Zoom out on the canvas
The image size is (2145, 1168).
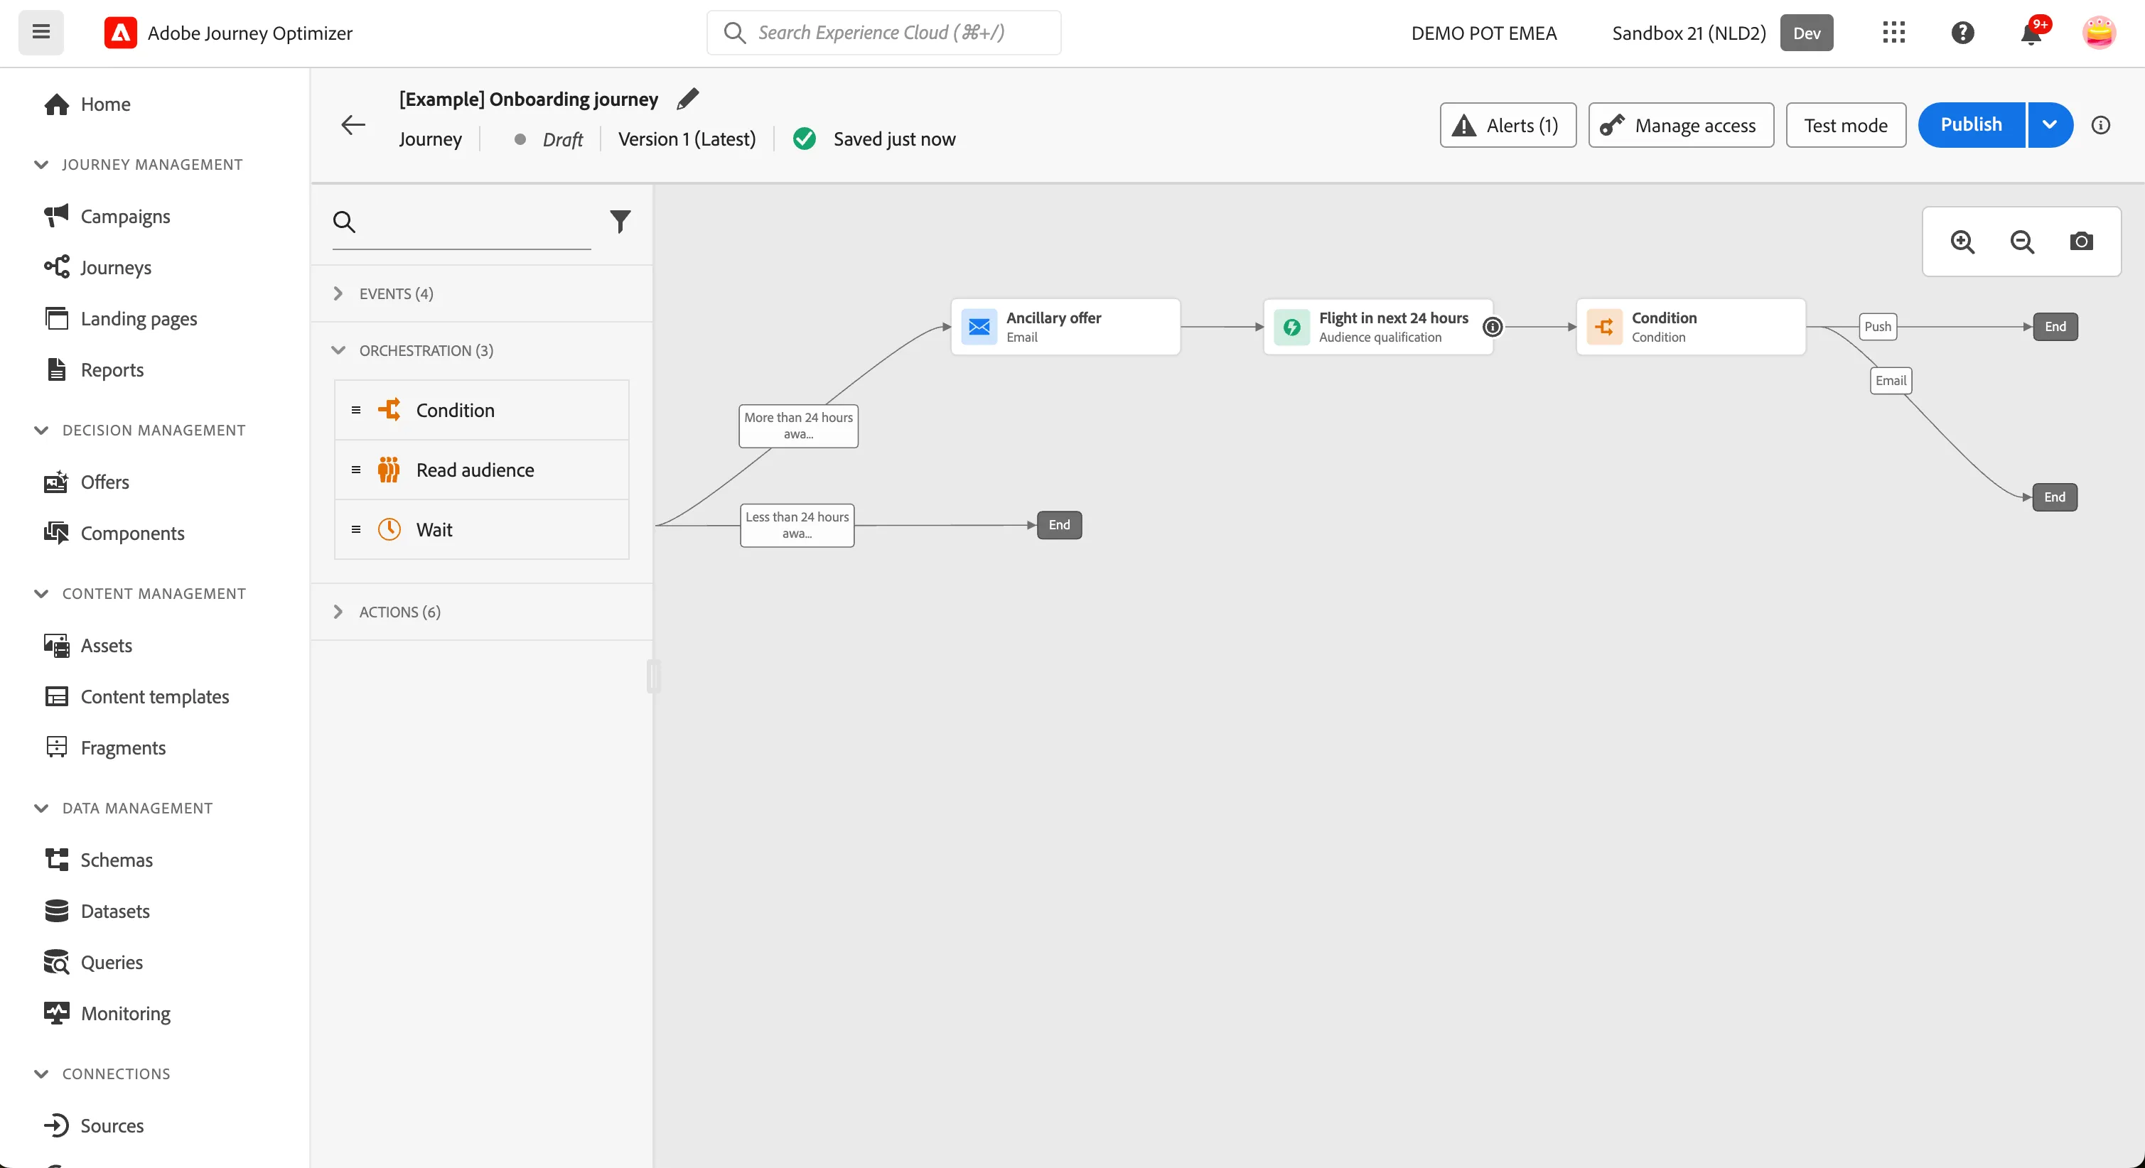[x=2022, y=242]
